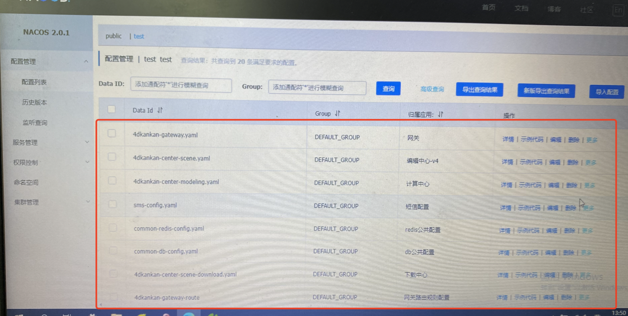Sort by 归属应用 column arrows
Image resolution: width=628 pixels, height=316 pixels.
(440, 115)
